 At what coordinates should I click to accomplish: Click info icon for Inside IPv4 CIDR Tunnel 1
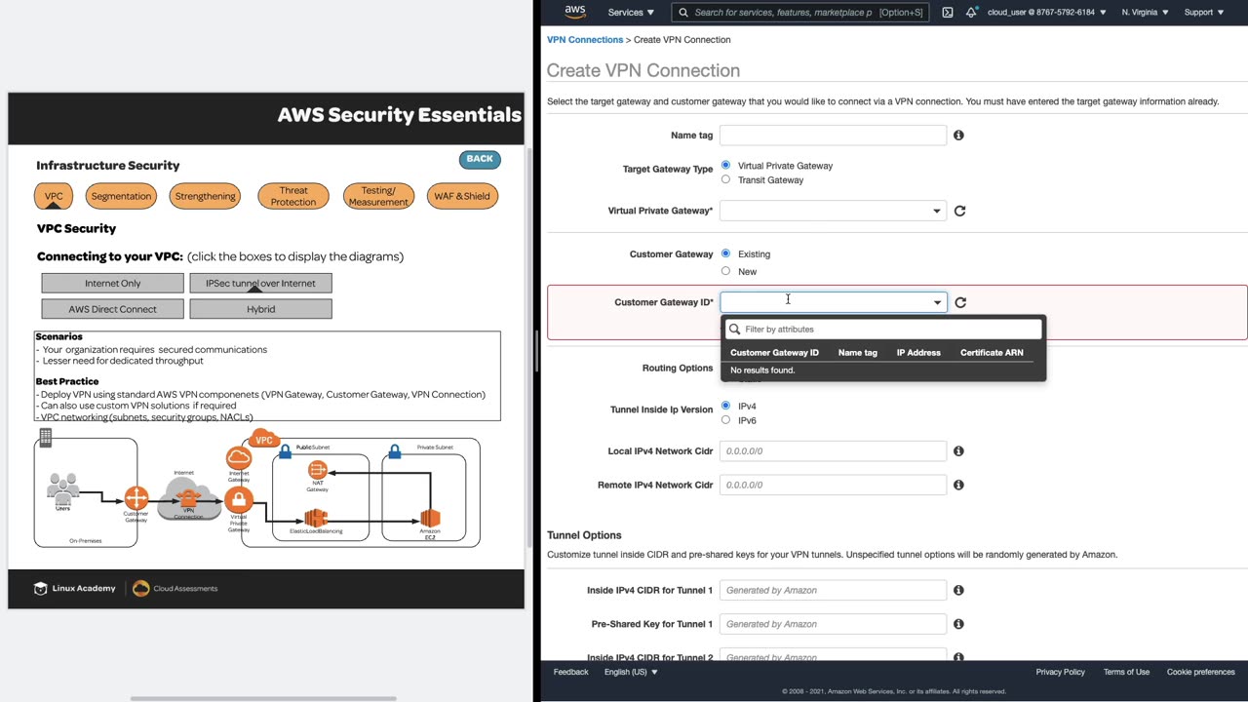[x=958, y=590]
